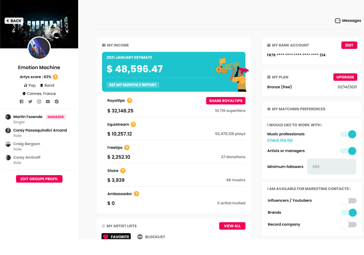This screenshot has height=255, width=364.
Task: Show help for Equistream income
Action: point(133,124)
